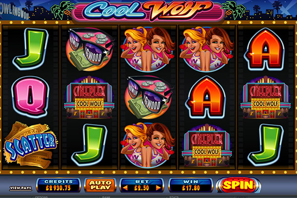Open the View Pays paytable
Viewport: 297px width, 198px height.
pos(21,188)
